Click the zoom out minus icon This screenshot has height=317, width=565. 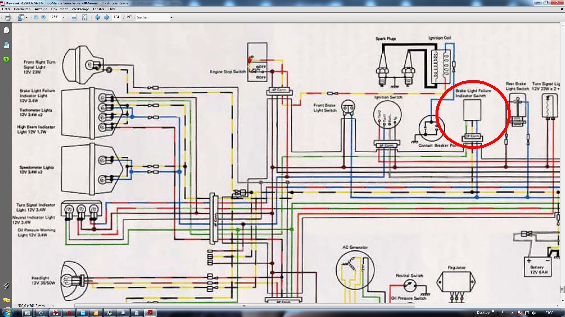click(36, 17)
